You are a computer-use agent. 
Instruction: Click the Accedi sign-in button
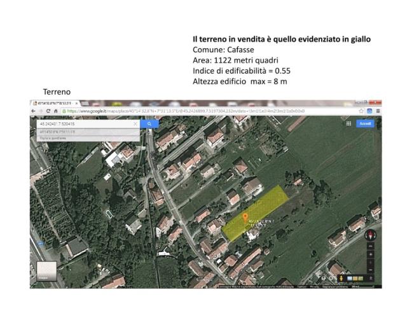[365, 123]
